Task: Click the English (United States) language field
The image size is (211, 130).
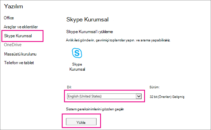Action: 104,97
